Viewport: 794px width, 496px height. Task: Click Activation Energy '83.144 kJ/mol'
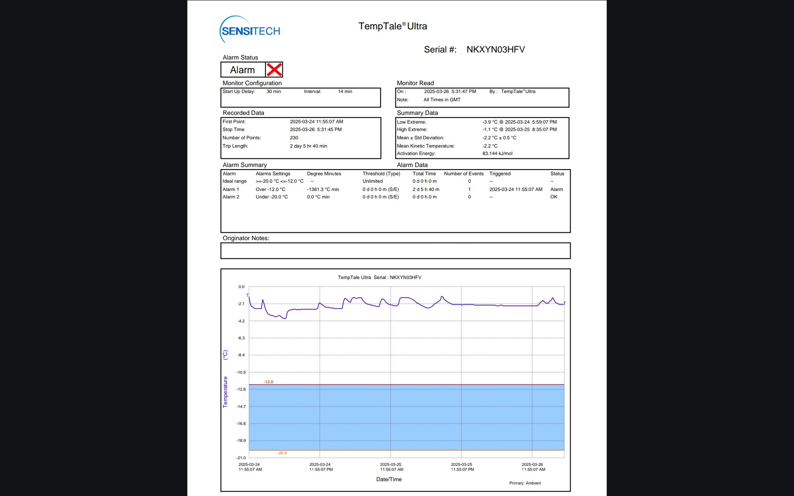tap(497, 153)
